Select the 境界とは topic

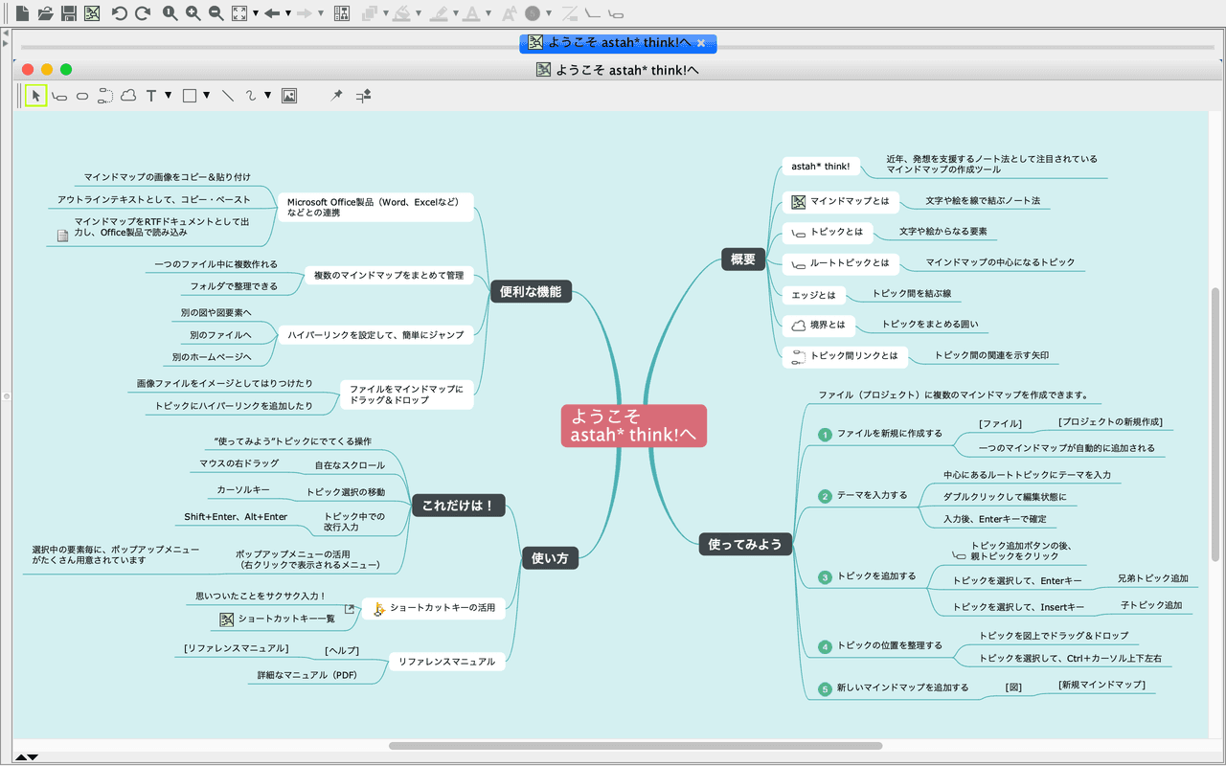pyautogui.click(x=819, y=325)
